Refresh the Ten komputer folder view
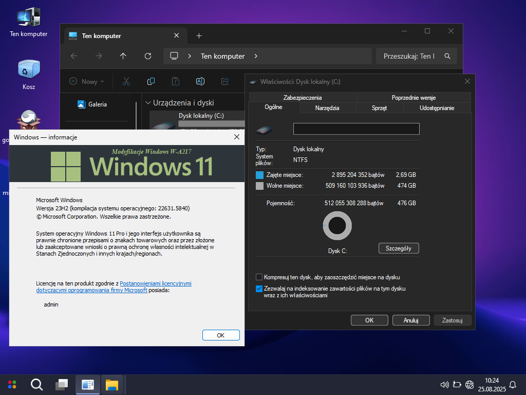This screenshot has height=395, width=526. 148,56
